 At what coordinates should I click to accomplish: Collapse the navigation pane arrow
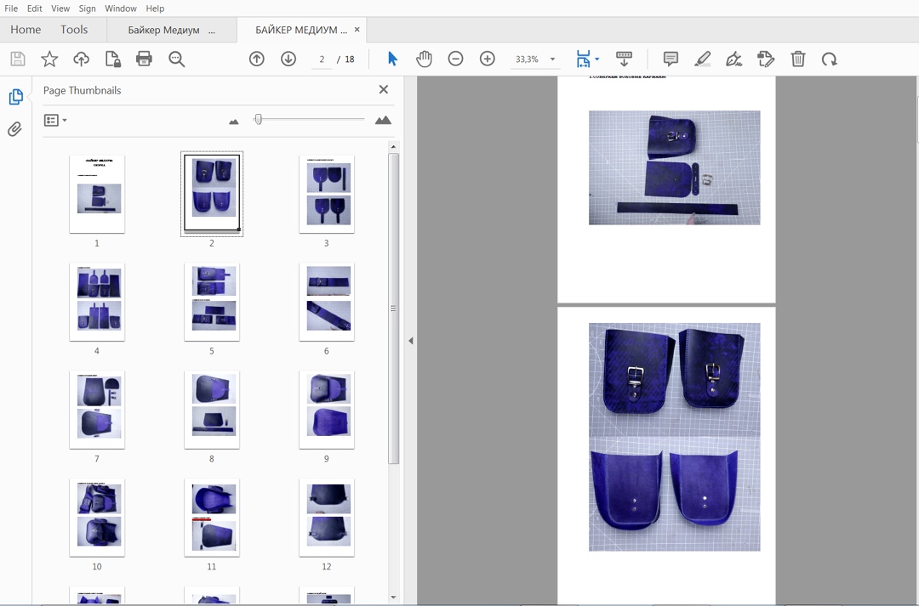pos(410,341)
